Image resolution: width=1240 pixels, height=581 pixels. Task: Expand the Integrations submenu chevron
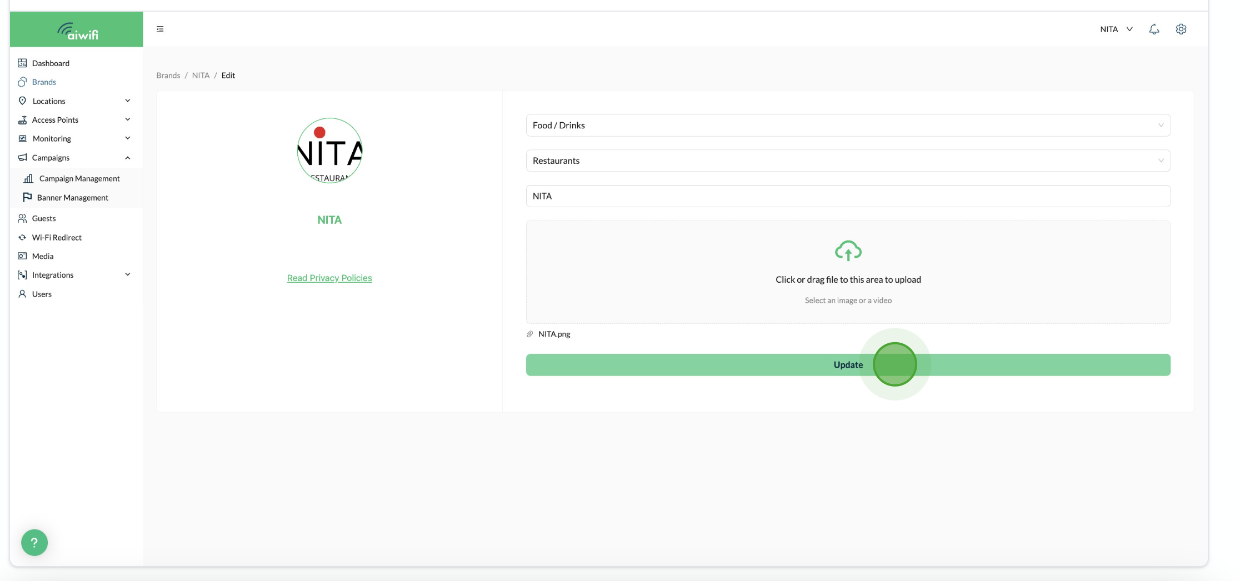128,274
